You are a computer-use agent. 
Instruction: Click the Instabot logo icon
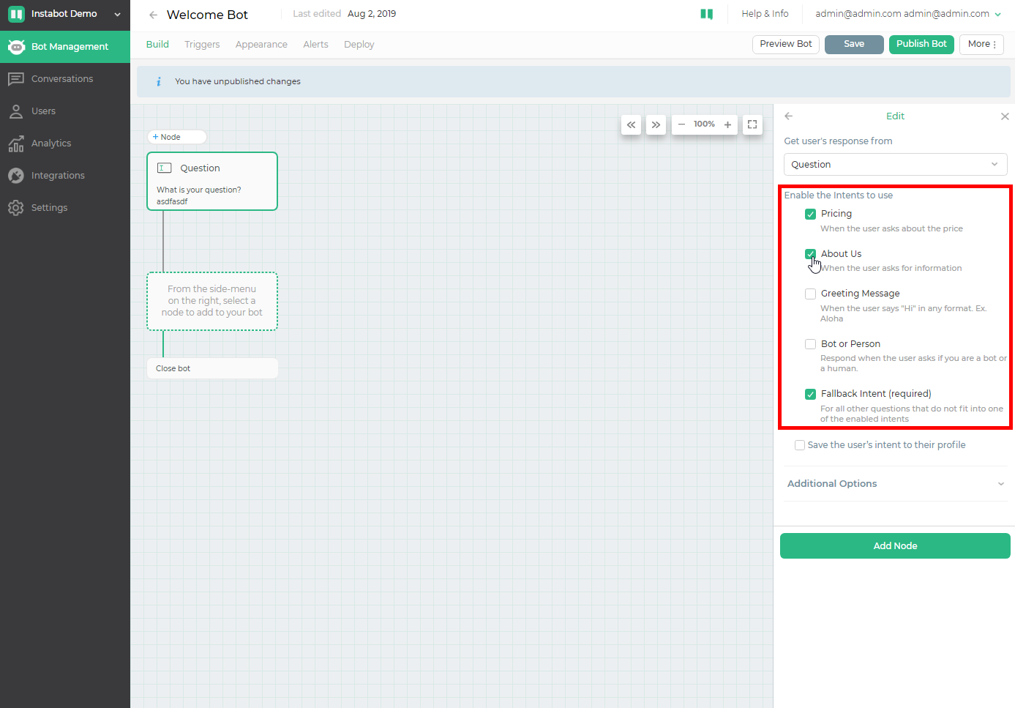(16, 14)
